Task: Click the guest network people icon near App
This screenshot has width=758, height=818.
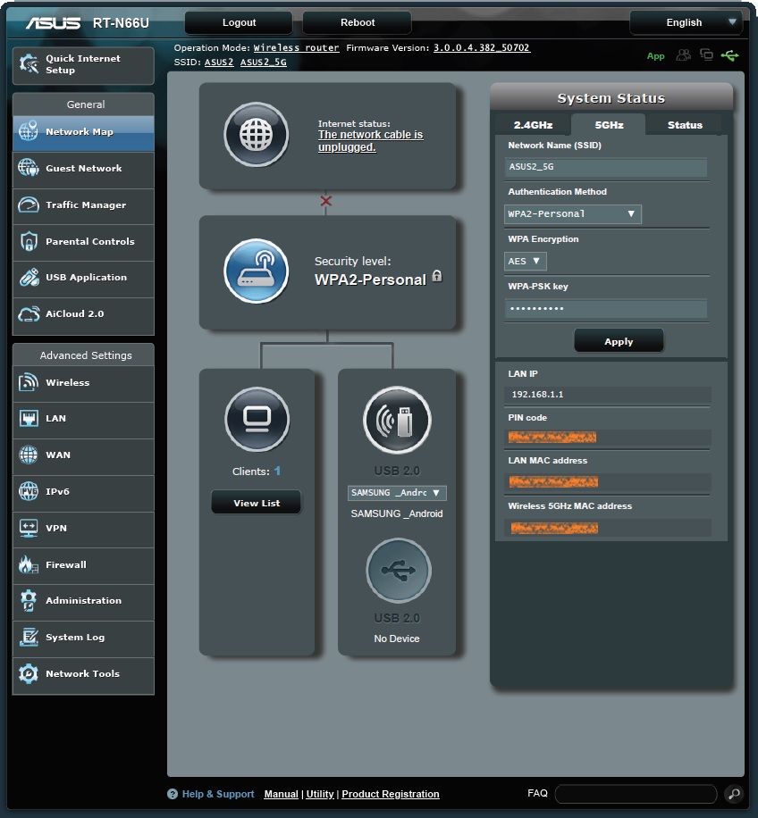Action: [x=682, y=55]
